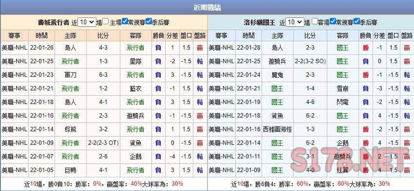414x191 pixels.
Task: Click 國王 in the 22-01-28 row
Action: click(343, 48)
